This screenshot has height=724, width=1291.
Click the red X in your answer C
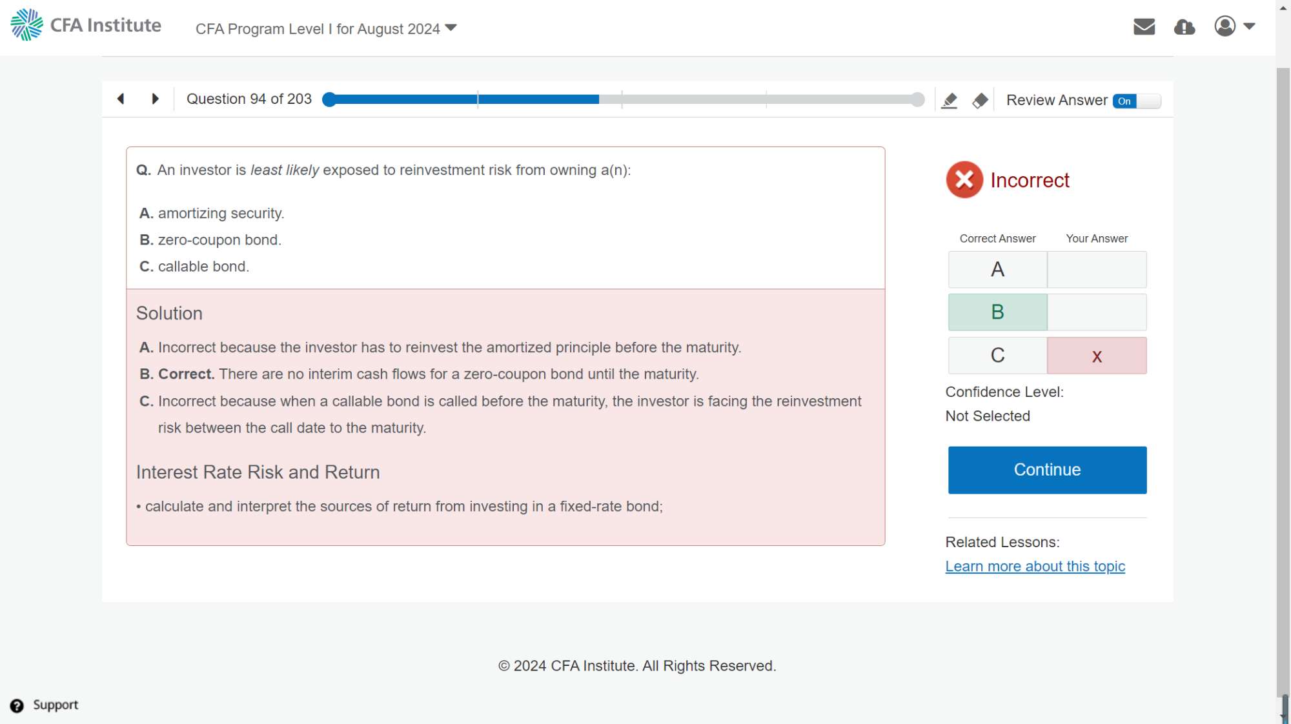[x=1096, y=356]
